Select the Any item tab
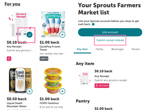Image resolution: width=147 pixels, height=110 pixels. (82, 49)
